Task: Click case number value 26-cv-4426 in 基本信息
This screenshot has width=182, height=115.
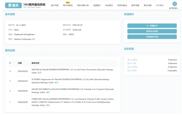Action: 21,25
